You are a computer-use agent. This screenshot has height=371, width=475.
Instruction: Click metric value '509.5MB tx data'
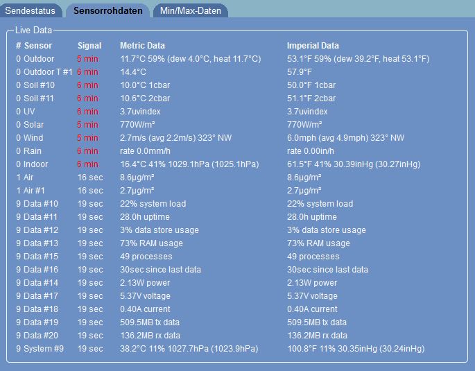point(150,322)
